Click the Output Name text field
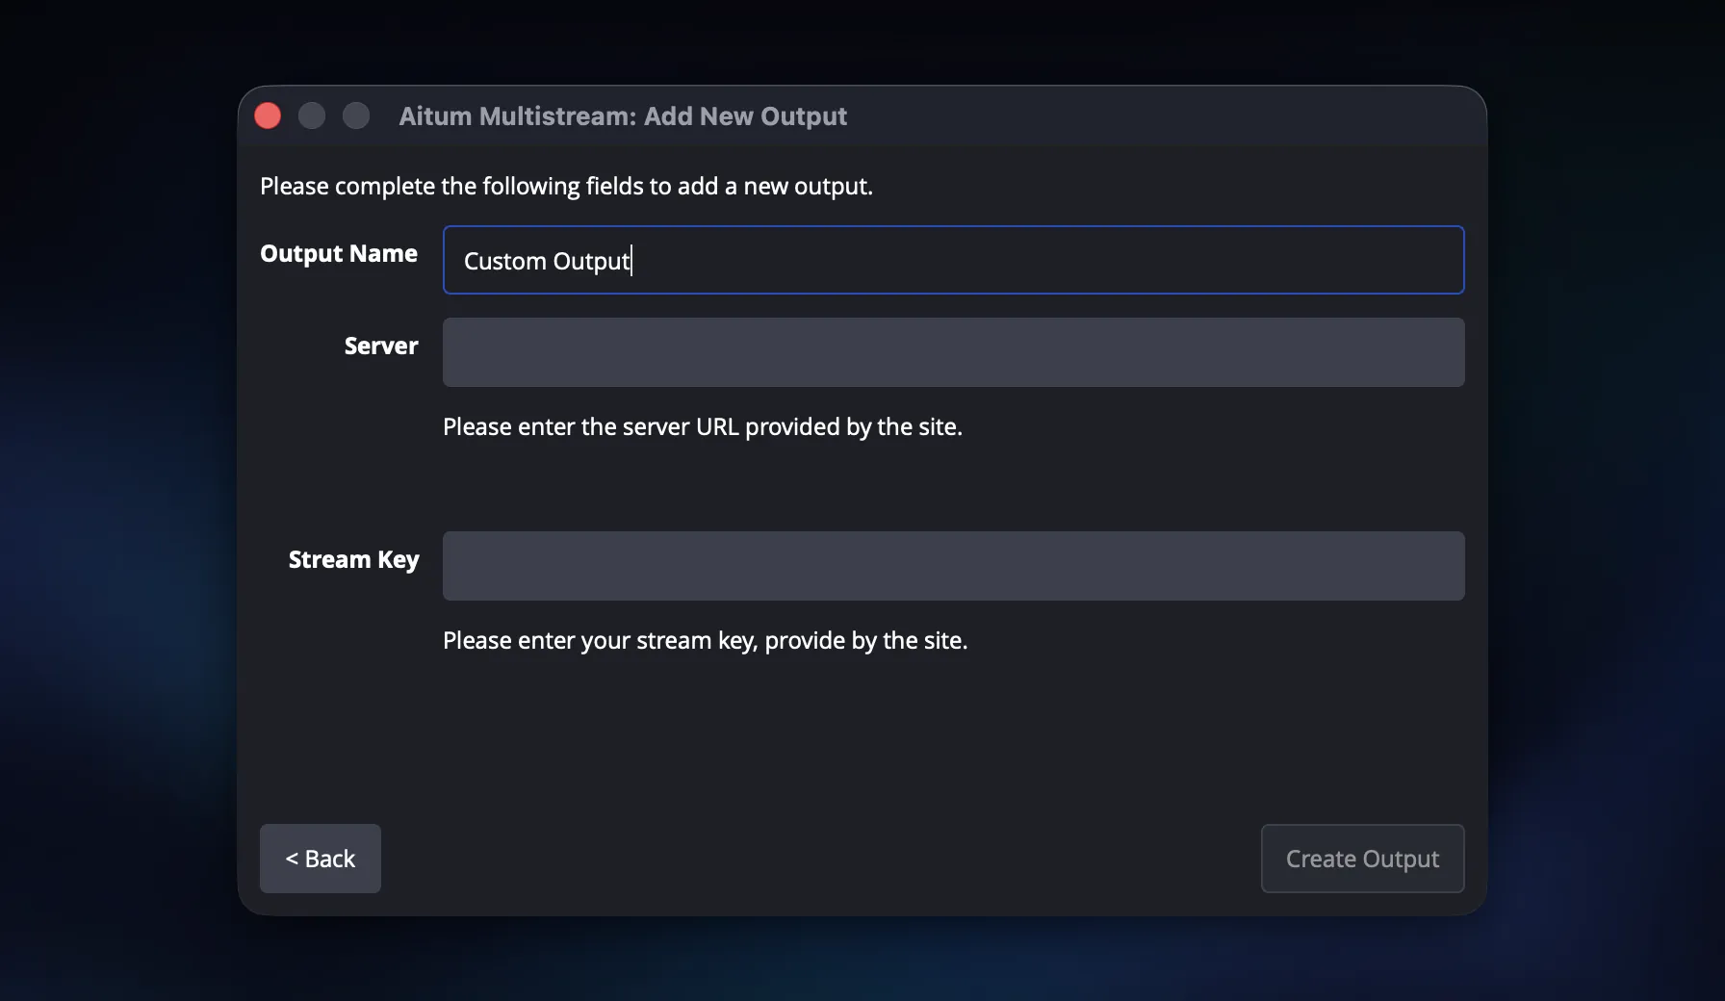 [953, 260]
